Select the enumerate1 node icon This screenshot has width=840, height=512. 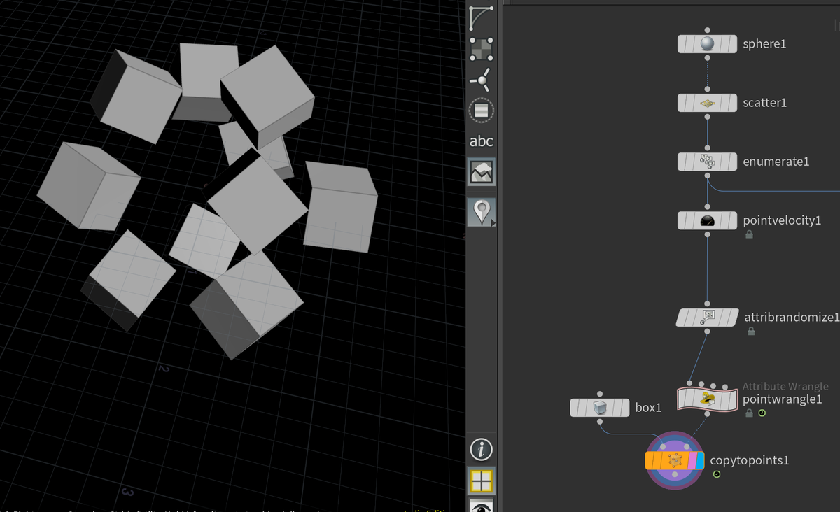point(707,162)
